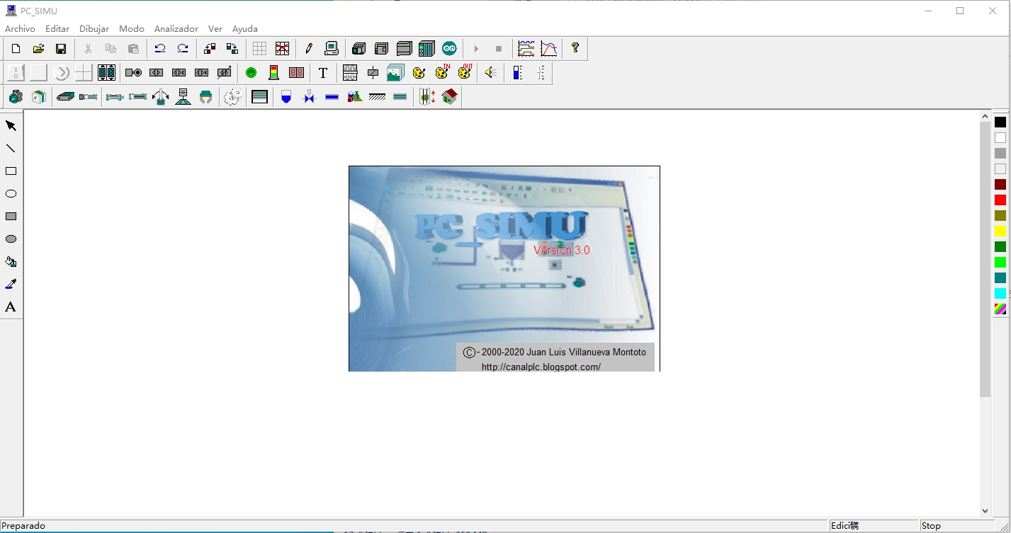Open the Analizador menu
The image size is (1011, 533).
[x=176, y=29]
